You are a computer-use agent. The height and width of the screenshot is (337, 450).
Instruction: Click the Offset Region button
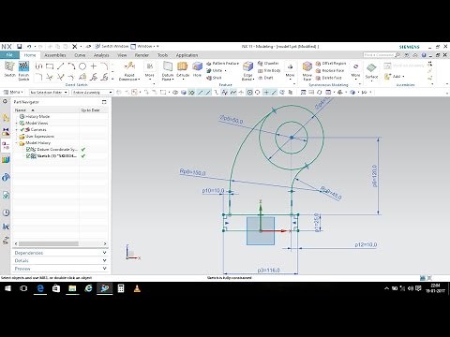331,64
